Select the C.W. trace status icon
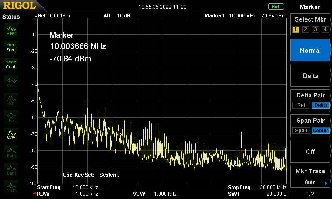 pos(11,135)
